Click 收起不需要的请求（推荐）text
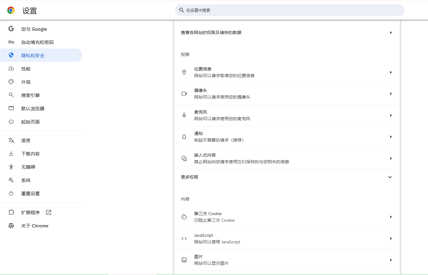 [219, 140]
